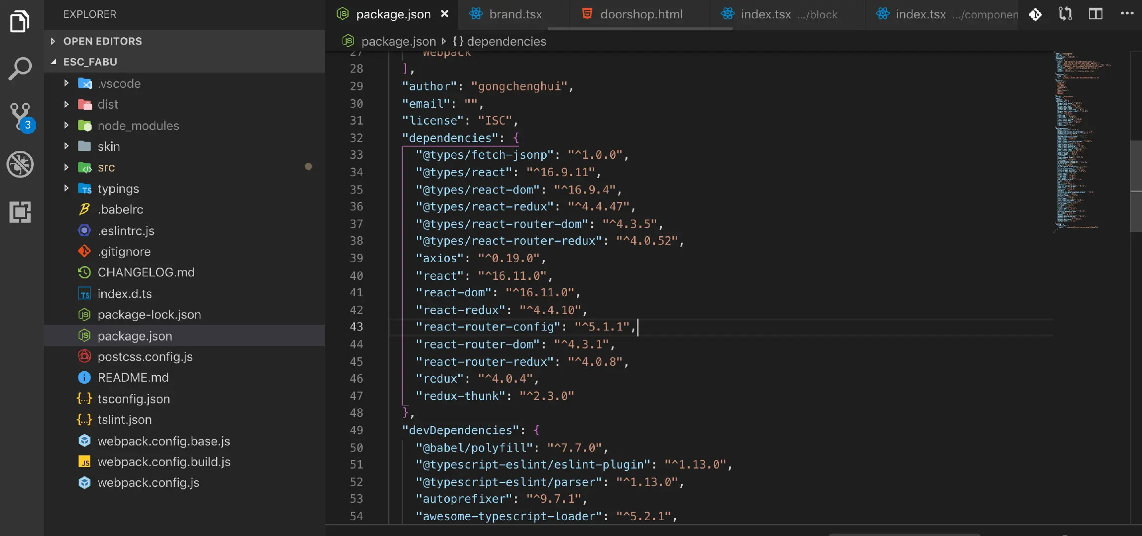This screenshot has width=1142, height=536.
Task: Open postcss.config.js file
Action: [185, 357]
